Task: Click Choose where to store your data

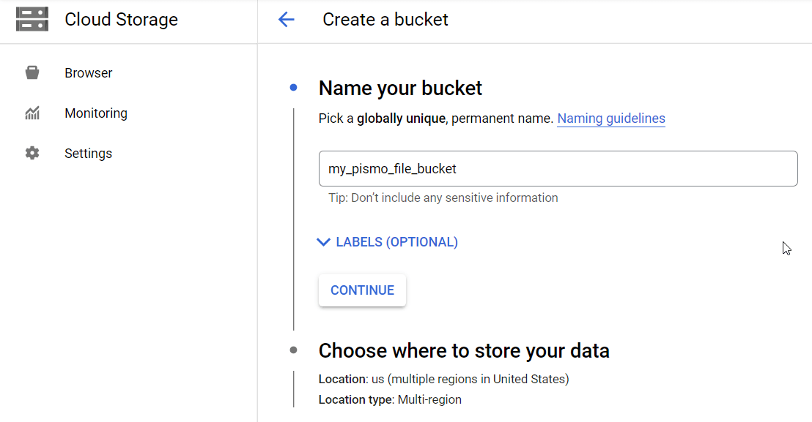Action: coord(464,350)
